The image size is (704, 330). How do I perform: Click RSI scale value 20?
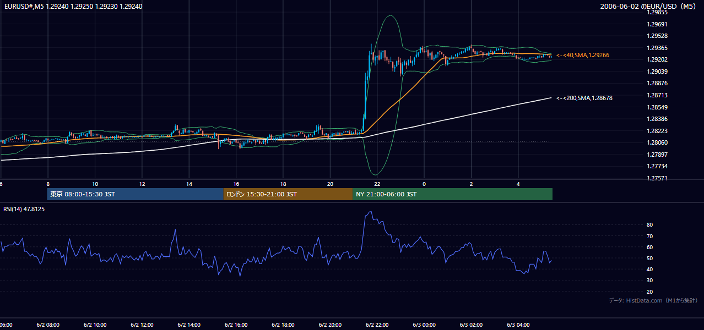pyautogui.click(x=649, y=291)
